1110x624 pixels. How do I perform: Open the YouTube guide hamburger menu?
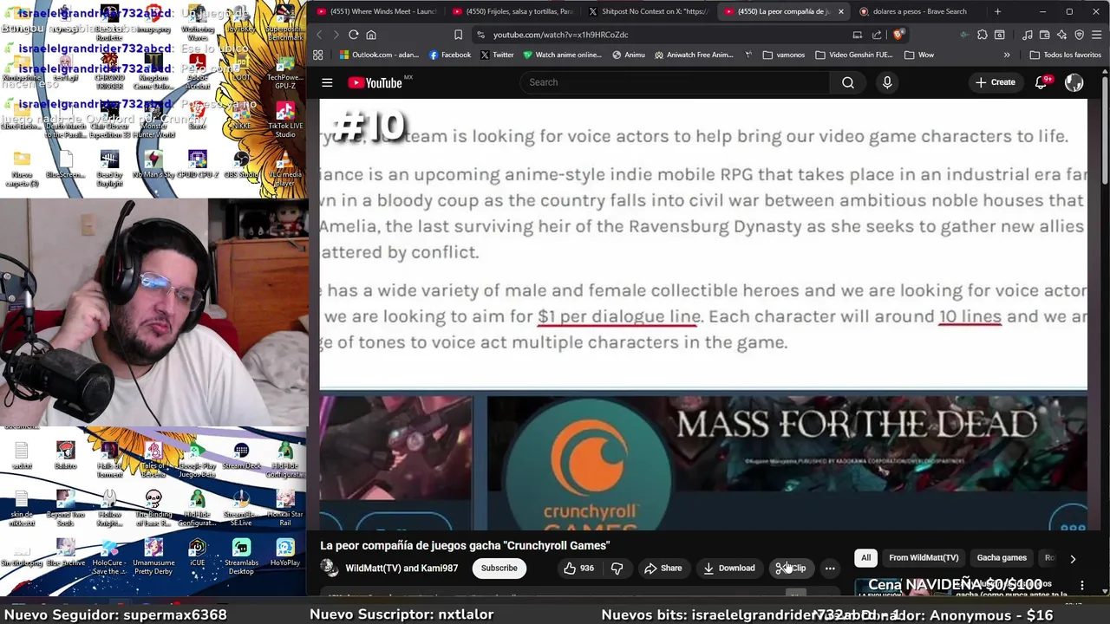coord(327,82)
